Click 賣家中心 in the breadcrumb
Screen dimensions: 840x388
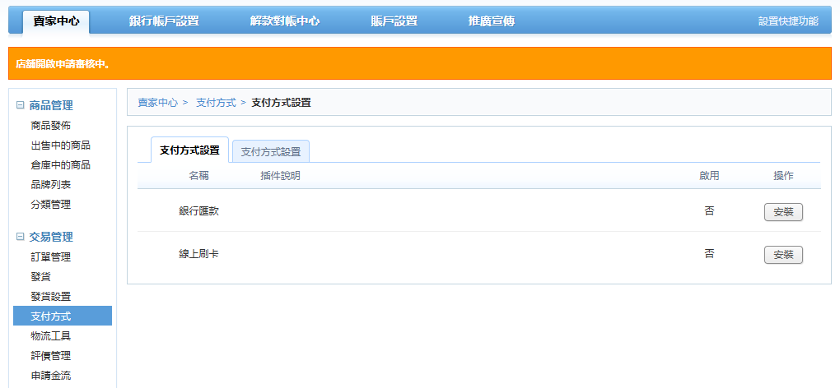click(157, 103)
